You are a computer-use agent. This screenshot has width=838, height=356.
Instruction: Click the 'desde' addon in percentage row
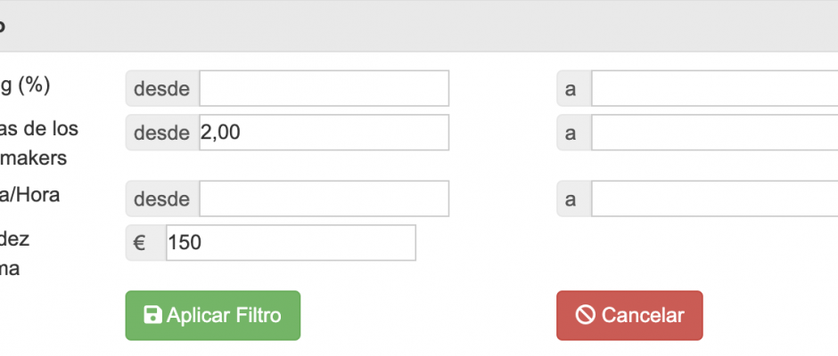click(162, 89)
